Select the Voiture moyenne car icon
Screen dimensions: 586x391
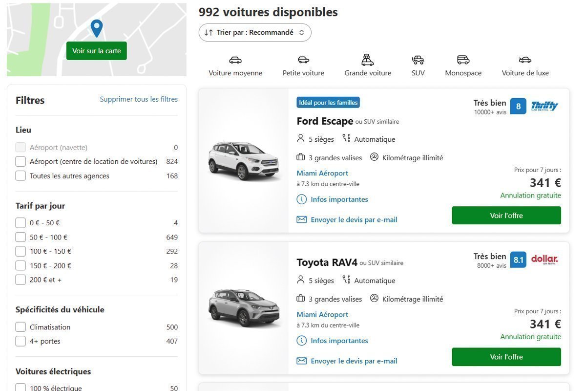[x=235, y=60]
